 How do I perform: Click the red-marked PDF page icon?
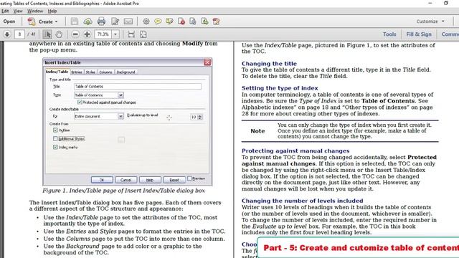(181, 21)
